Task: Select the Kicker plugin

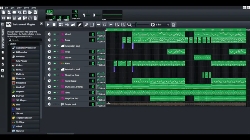Action: point(26,65)
